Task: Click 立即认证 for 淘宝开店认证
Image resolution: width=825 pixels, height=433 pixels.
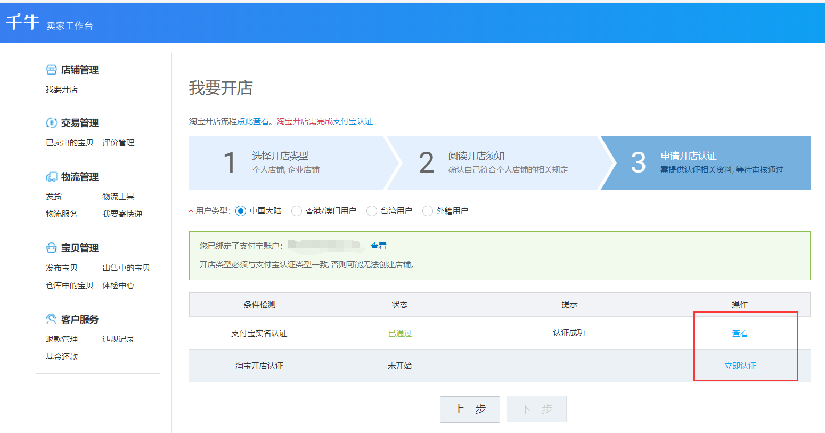Action: coord(740,365)
